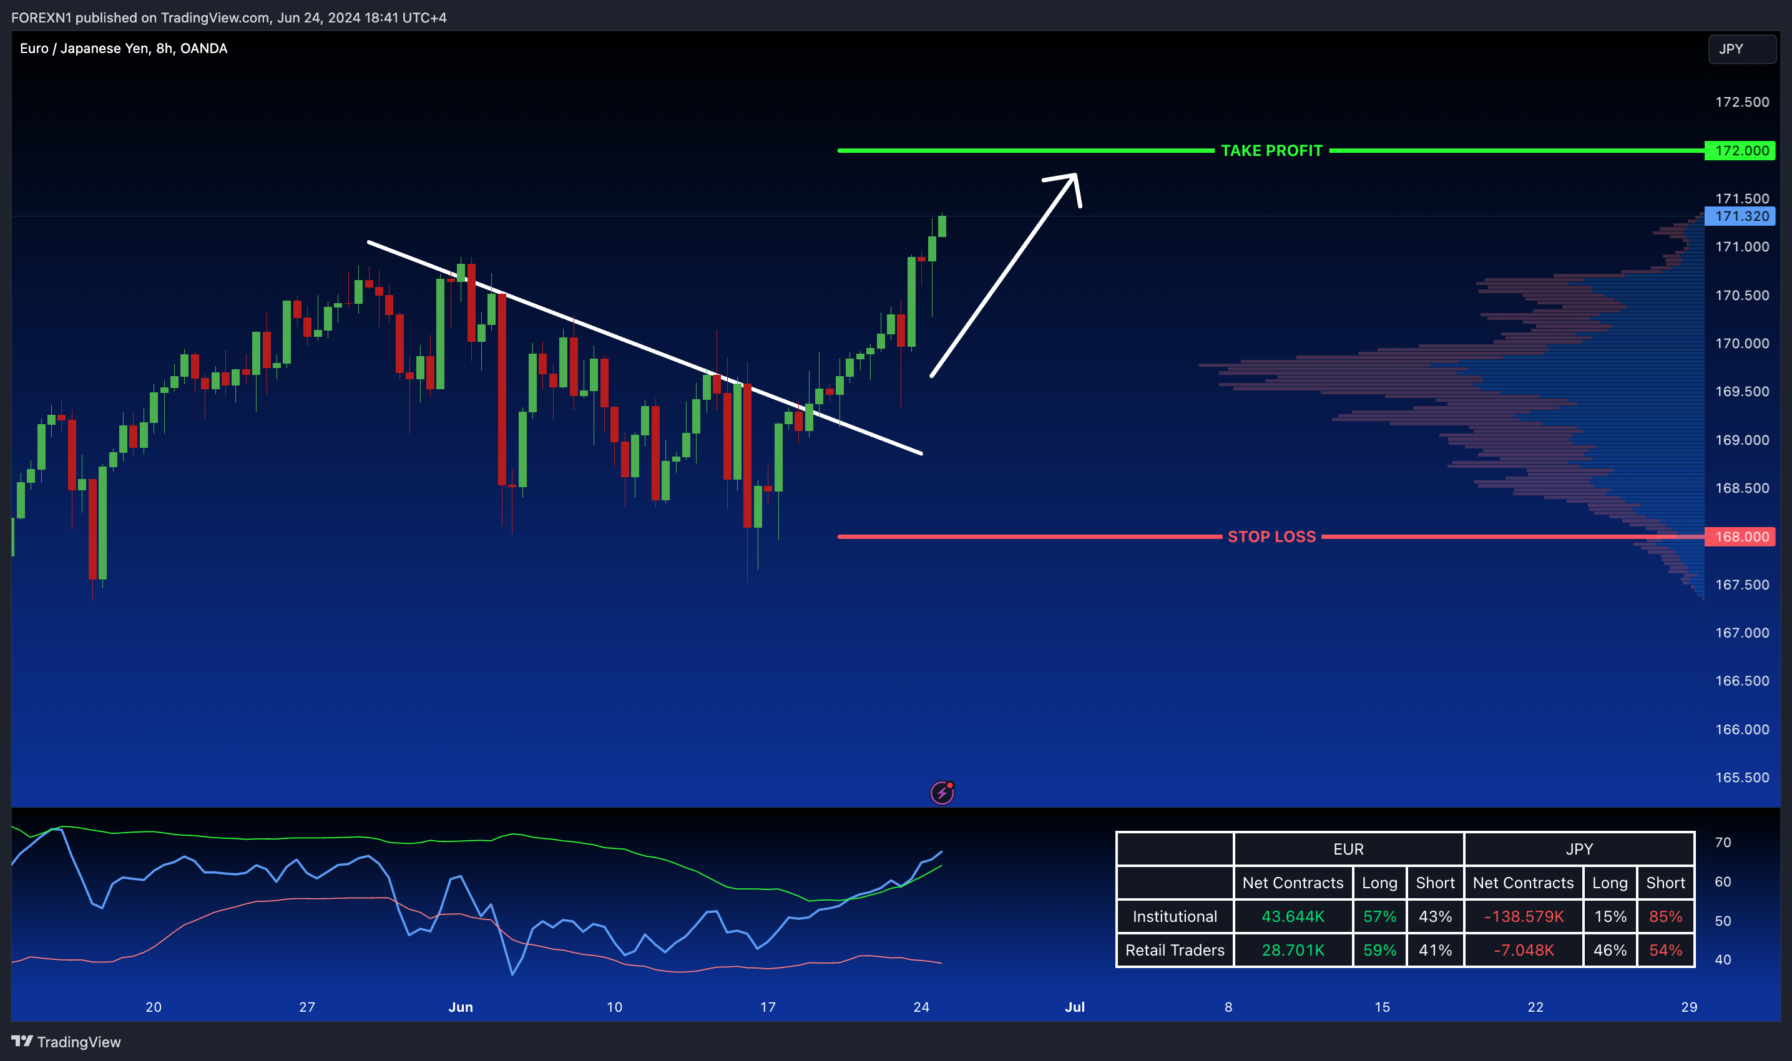Click the 20 date label on time axis
The width and height of the screenshot is (1792, 1061).
[153, 1007]
